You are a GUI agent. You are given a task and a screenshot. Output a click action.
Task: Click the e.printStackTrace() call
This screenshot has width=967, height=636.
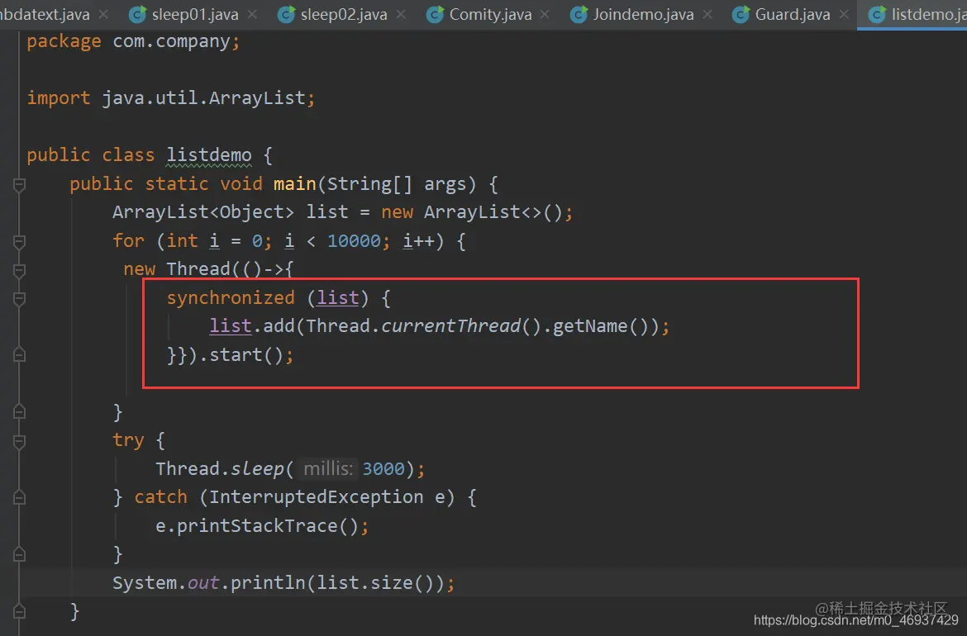pos(262,525)
